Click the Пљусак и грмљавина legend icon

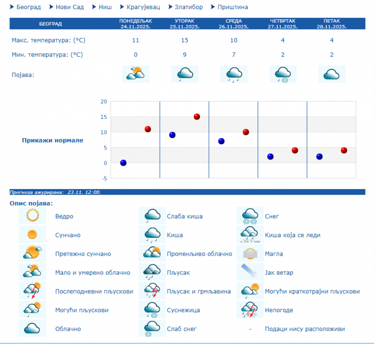coord(152,291)
